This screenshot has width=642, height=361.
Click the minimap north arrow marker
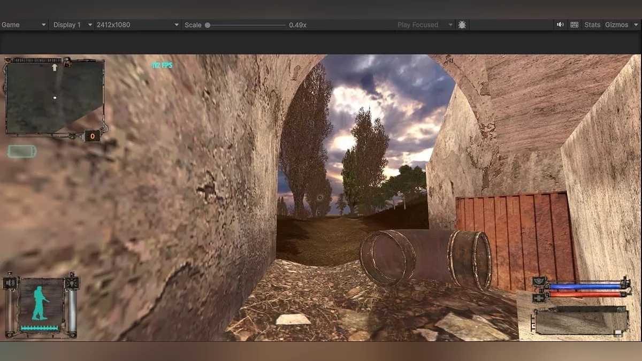[x=54, y=67]
